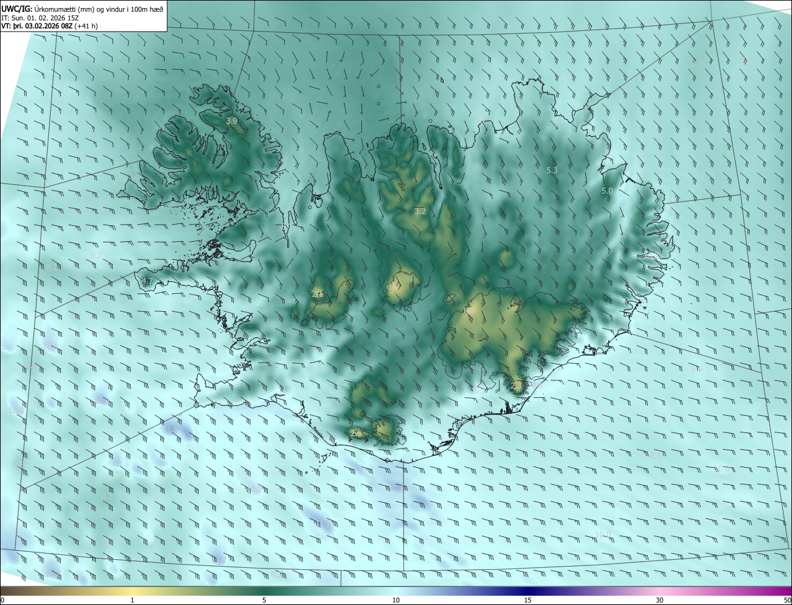Click the 'IT: Sun. 01. 02. 2026 15Z' line
The width and height of the screenshot is (792, 605).
(x=40, y=17)
